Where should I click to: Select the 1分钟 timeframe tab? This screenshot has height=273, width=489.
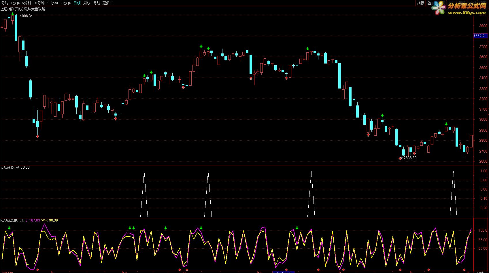(15, 3)
